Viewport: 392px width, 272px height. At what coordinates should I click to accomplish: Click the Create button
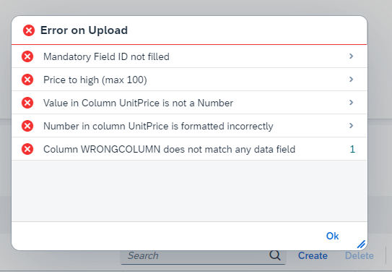(313, 255)
